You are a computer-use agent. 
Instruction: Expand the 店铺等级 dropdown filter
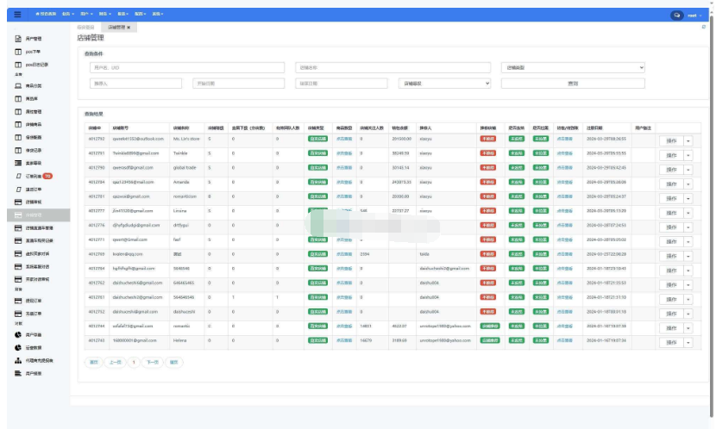444,84
